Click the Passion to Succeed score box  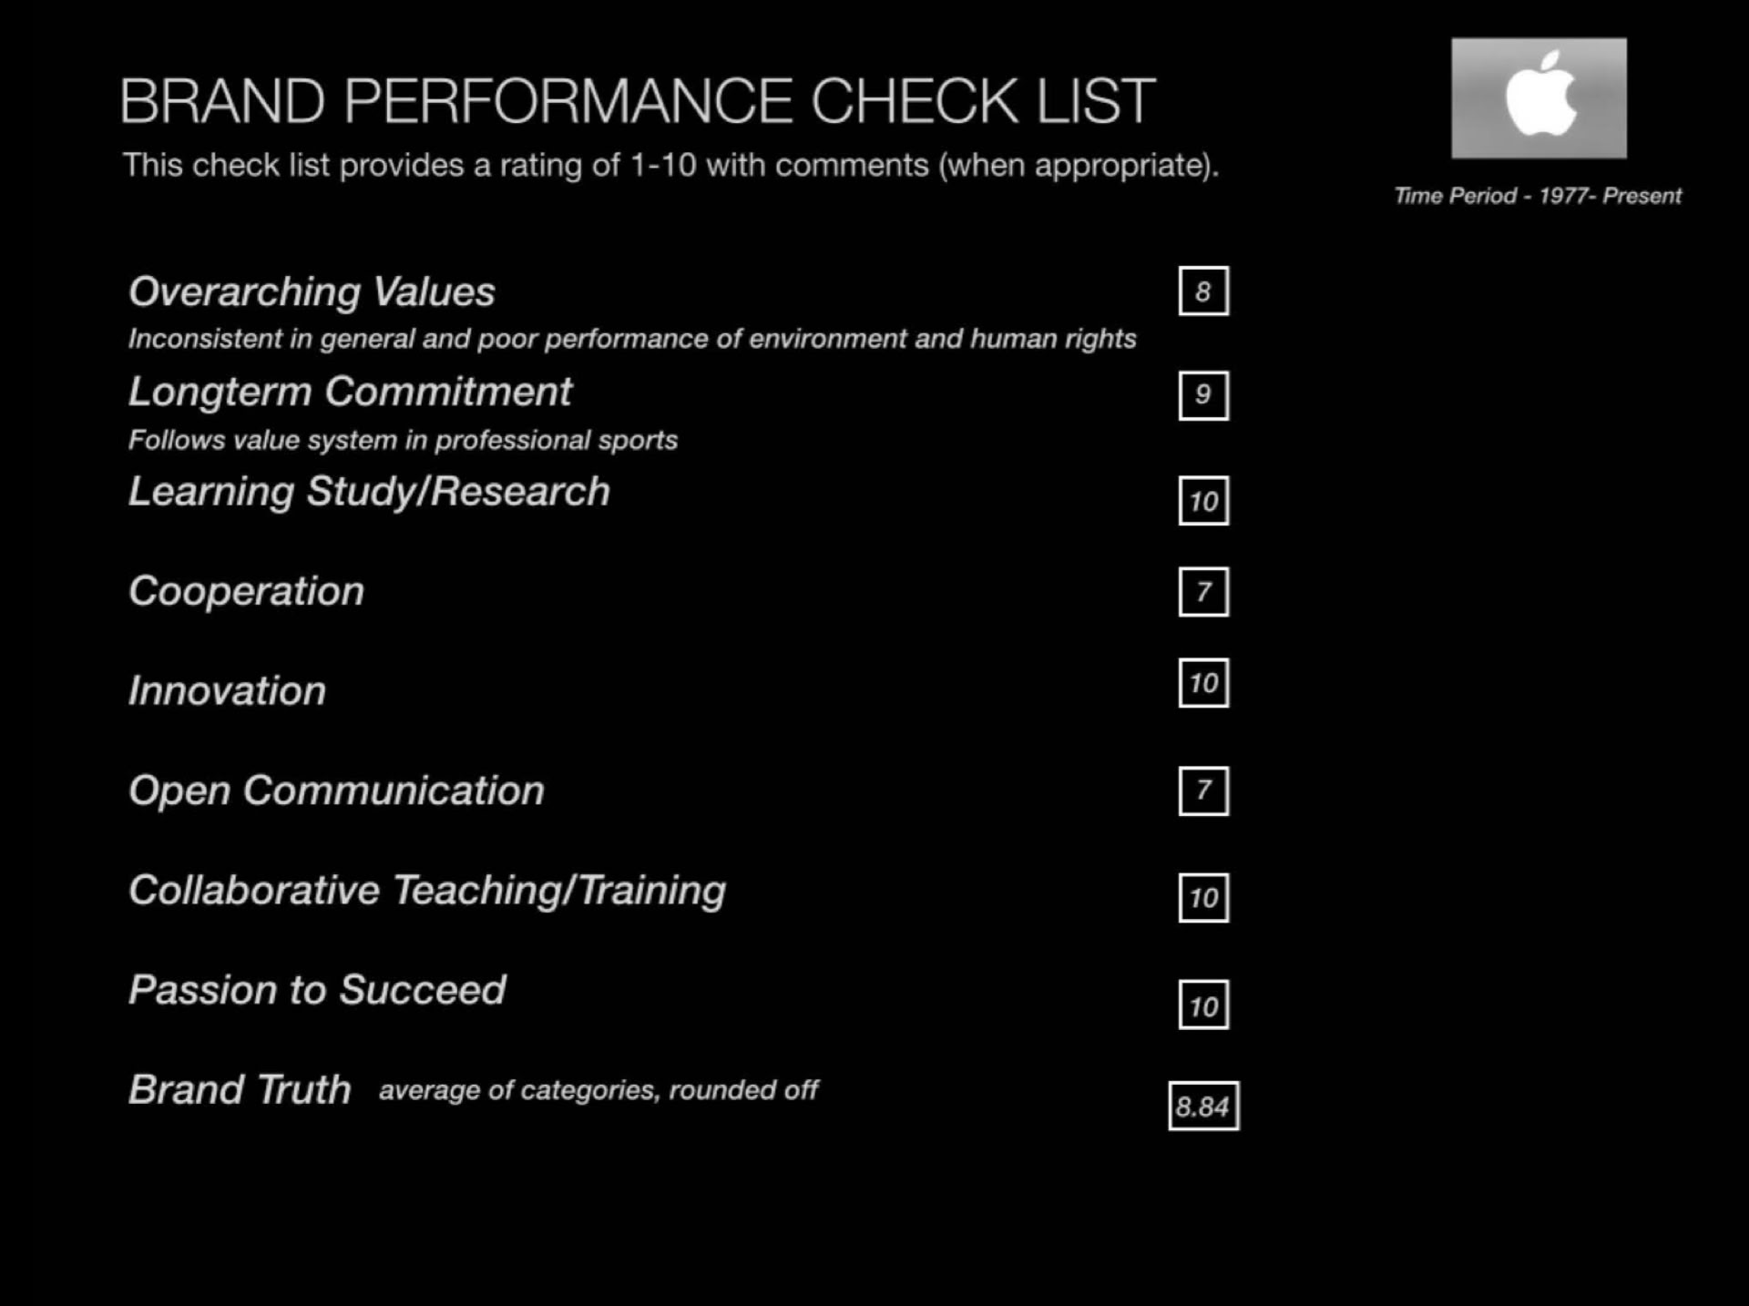pos(1202,1005)
